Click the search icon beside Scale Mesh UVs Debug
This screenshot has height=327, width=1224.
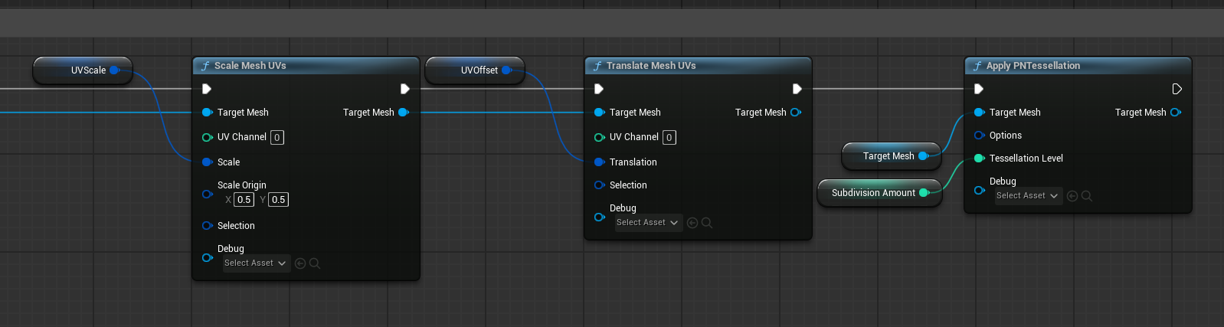pos(315,263)
